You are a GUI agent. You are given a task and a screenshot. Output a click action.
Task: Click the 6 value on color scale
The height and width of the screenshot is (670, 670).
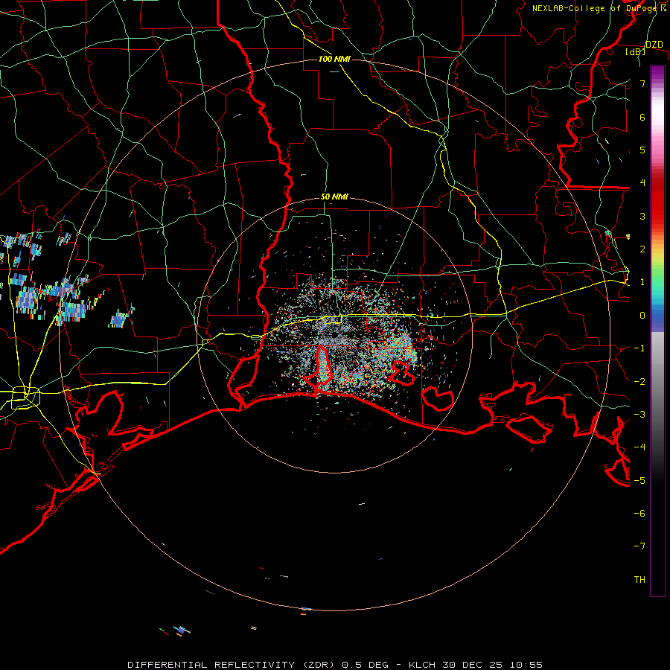tap(642, 117)
